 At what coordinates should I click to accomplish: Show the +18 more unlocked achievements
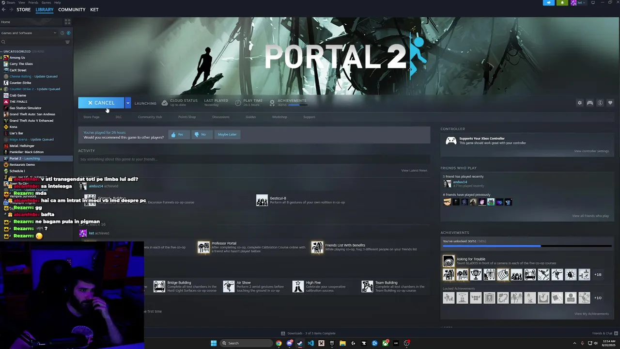[x=598, y=274]
